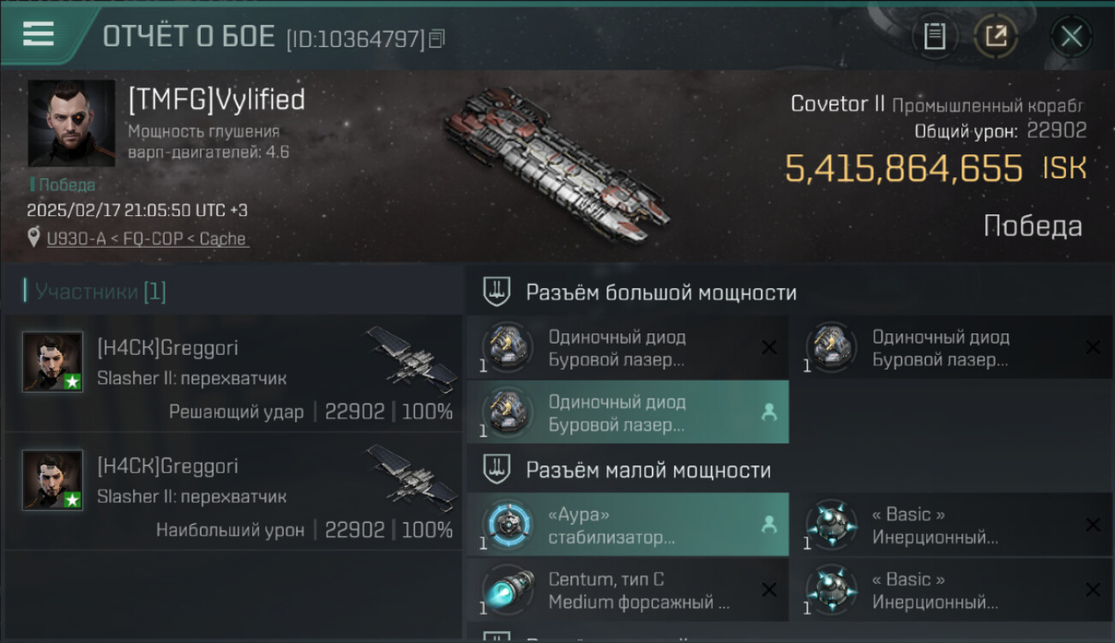Image resolution: width=1115 pixels, height=643 pixels.
Task: Copy the battle report ID
Action: [x=437, y=39]
